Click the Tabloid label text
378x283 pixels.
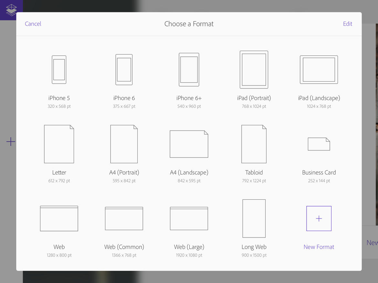pos(254,172)
